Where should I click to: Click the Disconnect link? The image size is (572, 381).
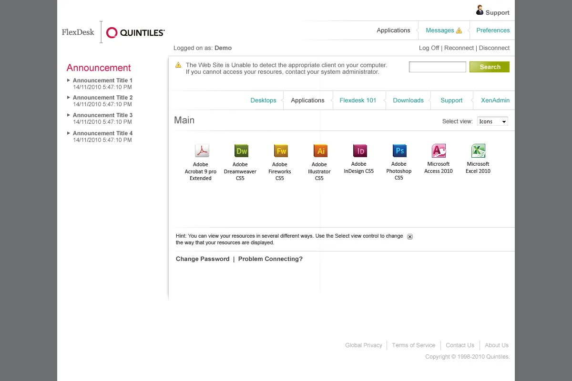494,48
